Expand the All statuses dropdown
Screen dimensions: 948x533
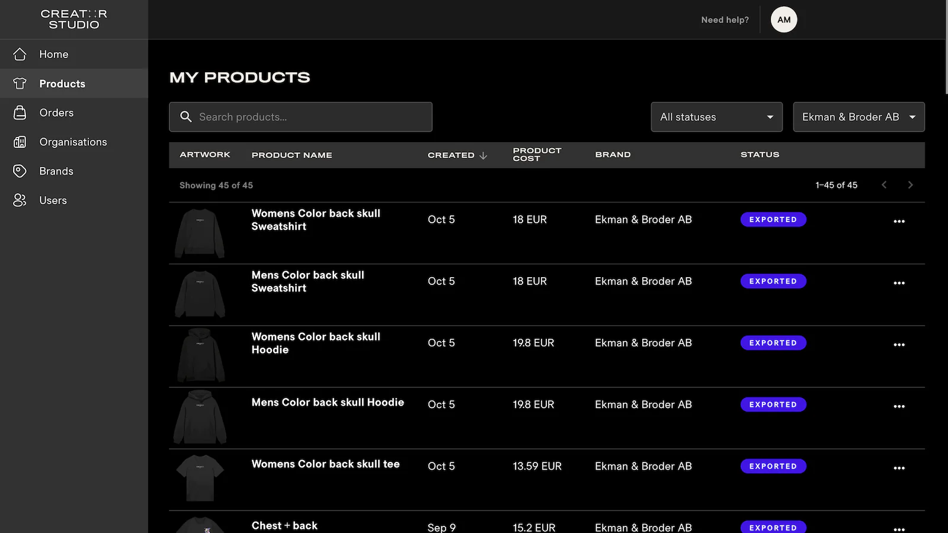click(x=717, y=117)
